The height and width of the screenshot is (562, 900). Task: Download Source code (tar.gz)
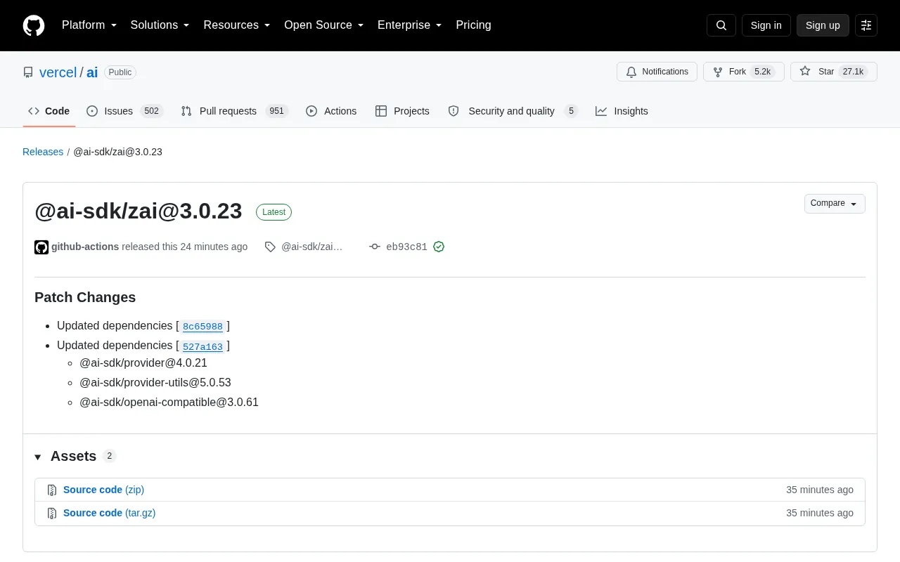[109, 513]
